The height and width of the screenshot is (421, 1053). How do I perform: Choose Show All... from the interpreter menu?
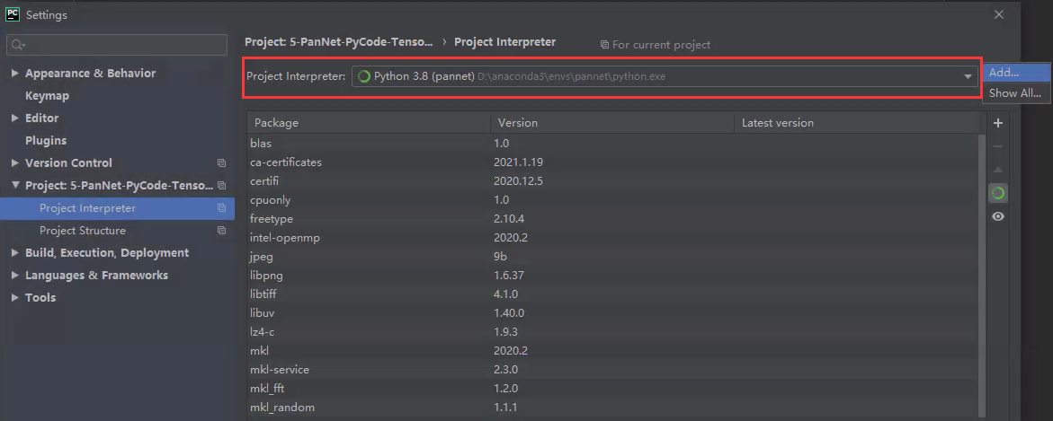[1016, 93]
